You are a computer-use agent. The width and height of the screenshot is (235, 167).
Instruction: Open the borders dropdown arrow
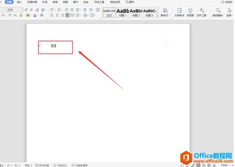(95, 15)
